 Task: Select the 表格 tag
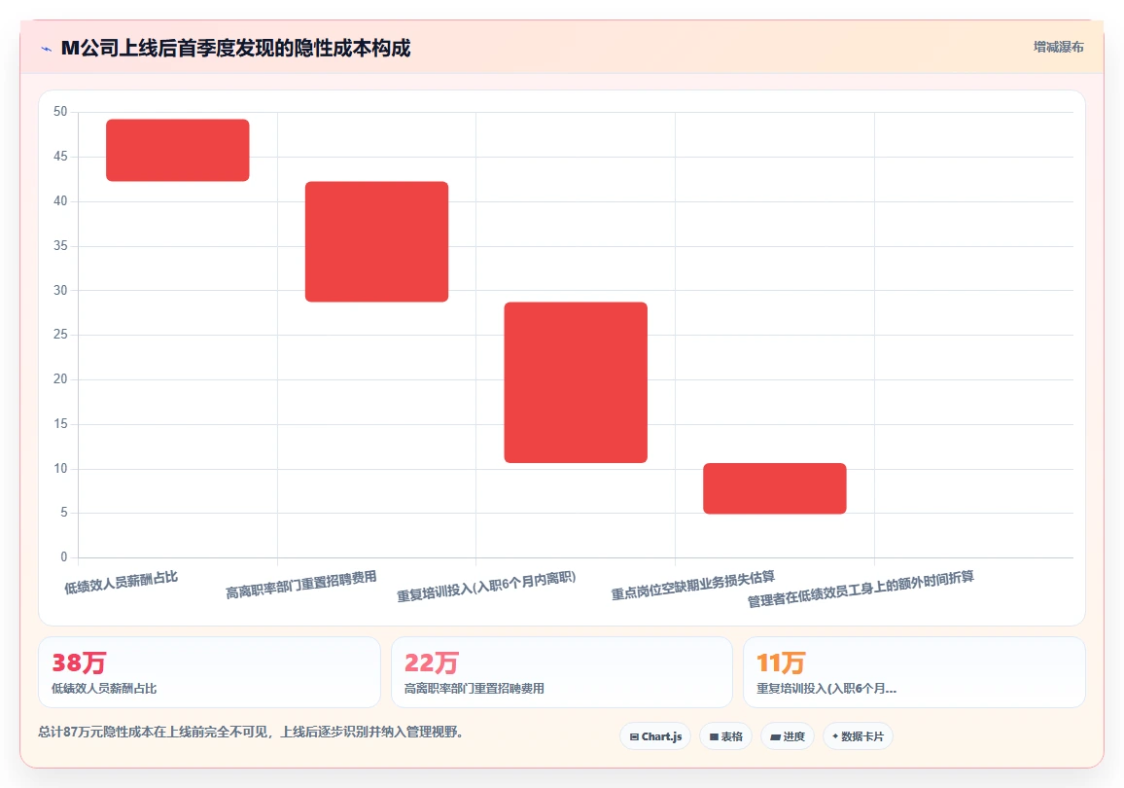[x=725, y=736]
